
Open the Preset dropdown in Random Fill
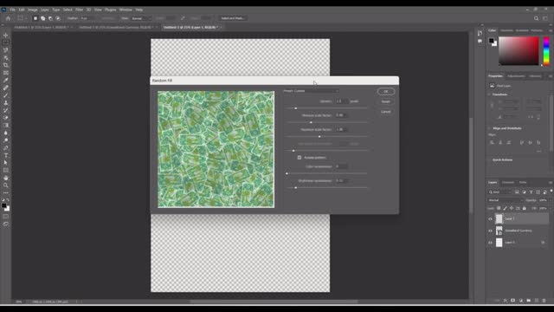311,91
